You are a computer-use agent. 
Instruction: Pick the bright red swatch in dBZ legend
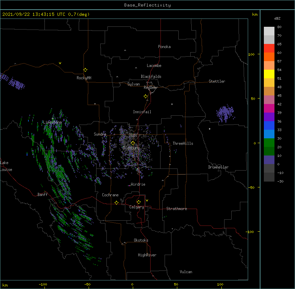tap(269, 48)
